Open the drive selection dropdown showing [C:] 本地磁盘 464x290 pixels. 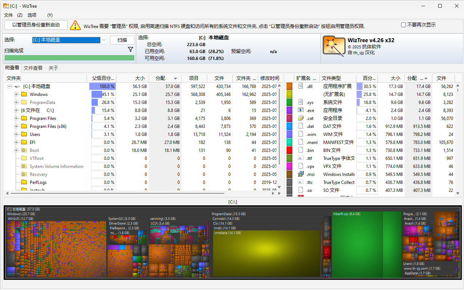point(104,40)
